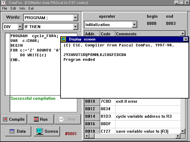Click the Exit menu item
Image resolution: width=190 pixels, height=142 pixels.
[x=31, y=8]
